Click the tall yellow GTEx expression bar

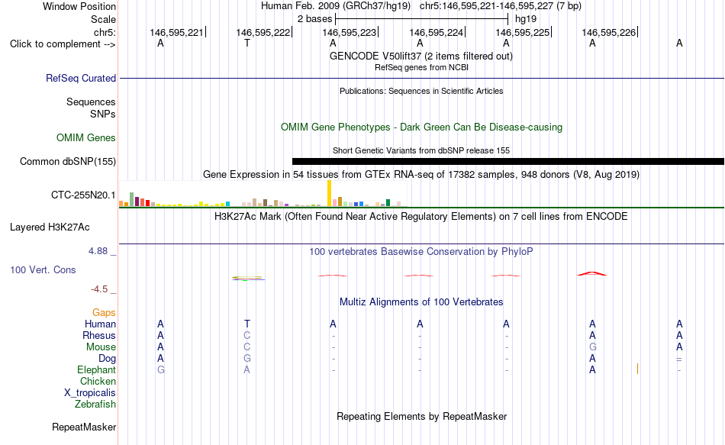click(x=329, y=193)
